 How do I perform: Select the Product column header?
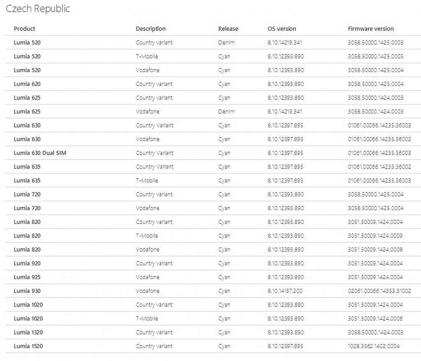click(24, 29)
